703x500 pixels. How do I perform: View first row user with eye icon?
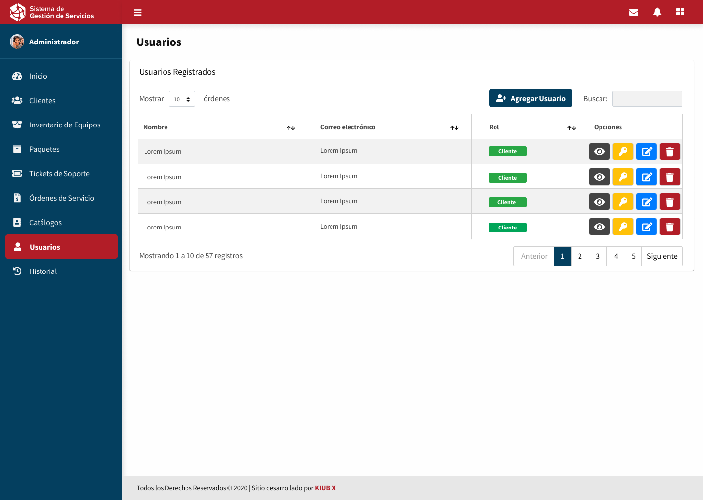(x=600, y=152)
